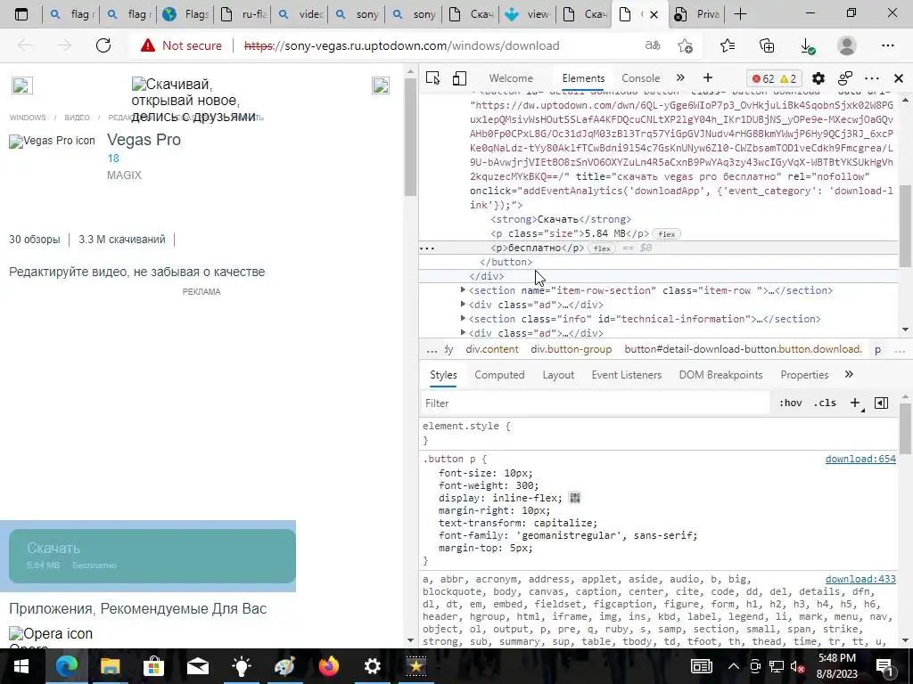Open the node options ellipsis menu
This screenshot has height=684, width=913.
click(x=427, y=248)
